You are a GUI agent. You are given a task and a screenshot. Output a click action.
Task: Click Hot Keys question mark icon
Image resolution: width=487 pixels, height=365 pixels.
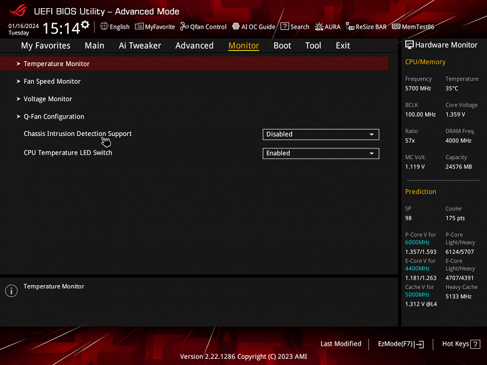pos(475,344)
